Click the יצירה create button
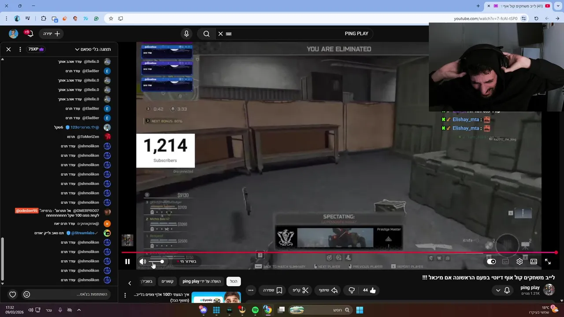Screen dimensions: 564x317 click(x=52, y=33)
